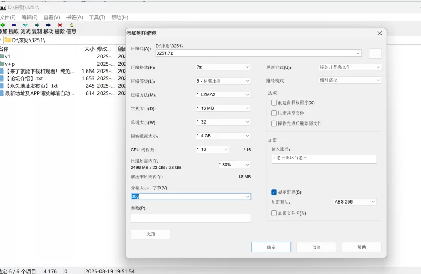Select the v1 folder in file list

point(8,56)
